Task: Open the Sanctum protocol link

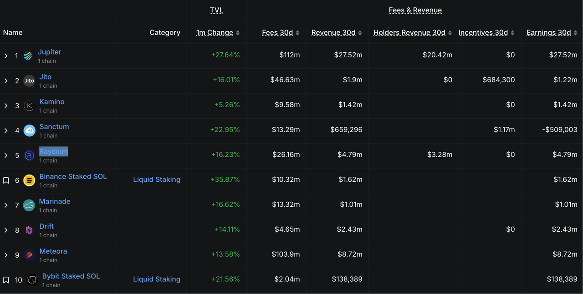Action: 54,127
